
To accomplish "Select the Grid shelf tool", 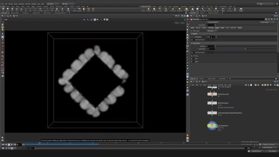I will point(21,9).
